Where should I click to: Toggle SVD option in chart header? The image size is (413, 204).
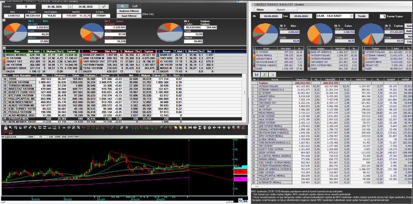(x=63, y=136)
